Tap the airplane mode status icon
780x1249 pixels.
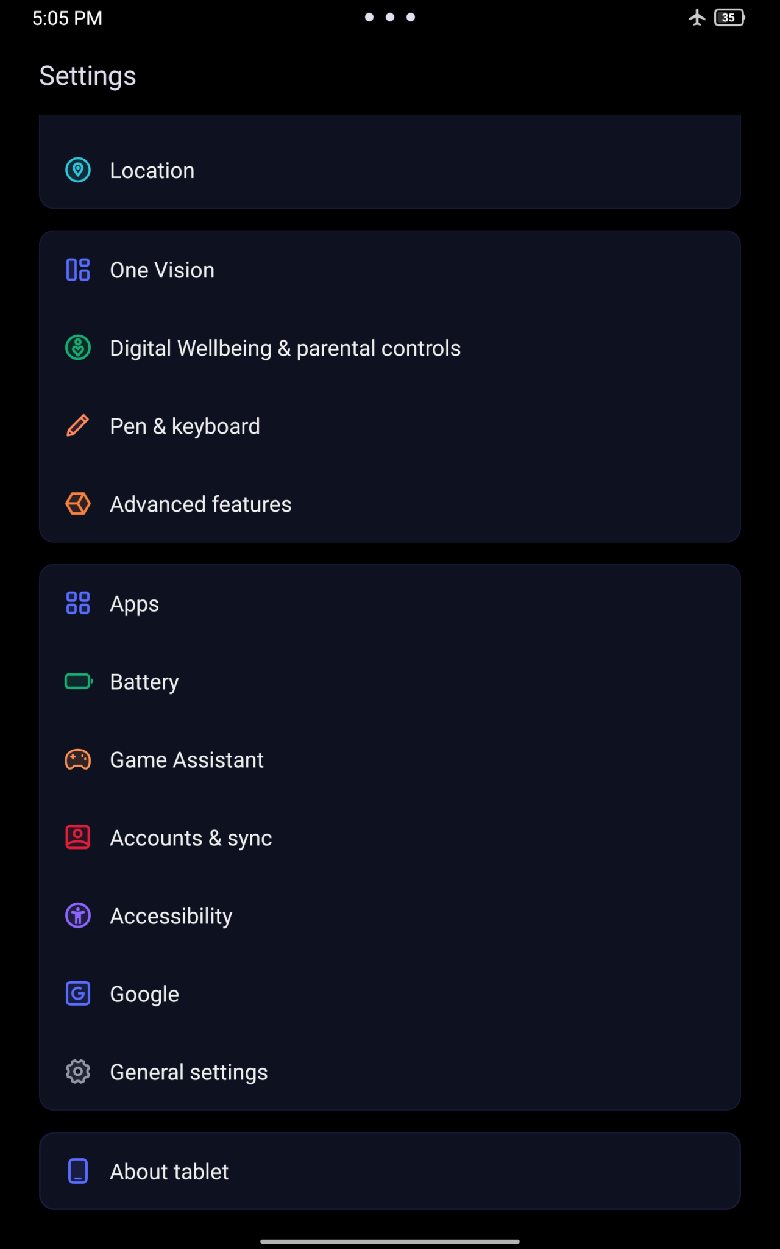tap(697, 18)
